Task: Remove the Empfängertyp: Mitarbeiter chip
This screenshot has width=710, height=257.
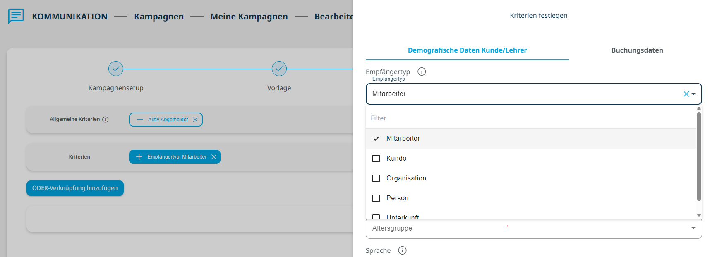Action: tap(214, 157)
